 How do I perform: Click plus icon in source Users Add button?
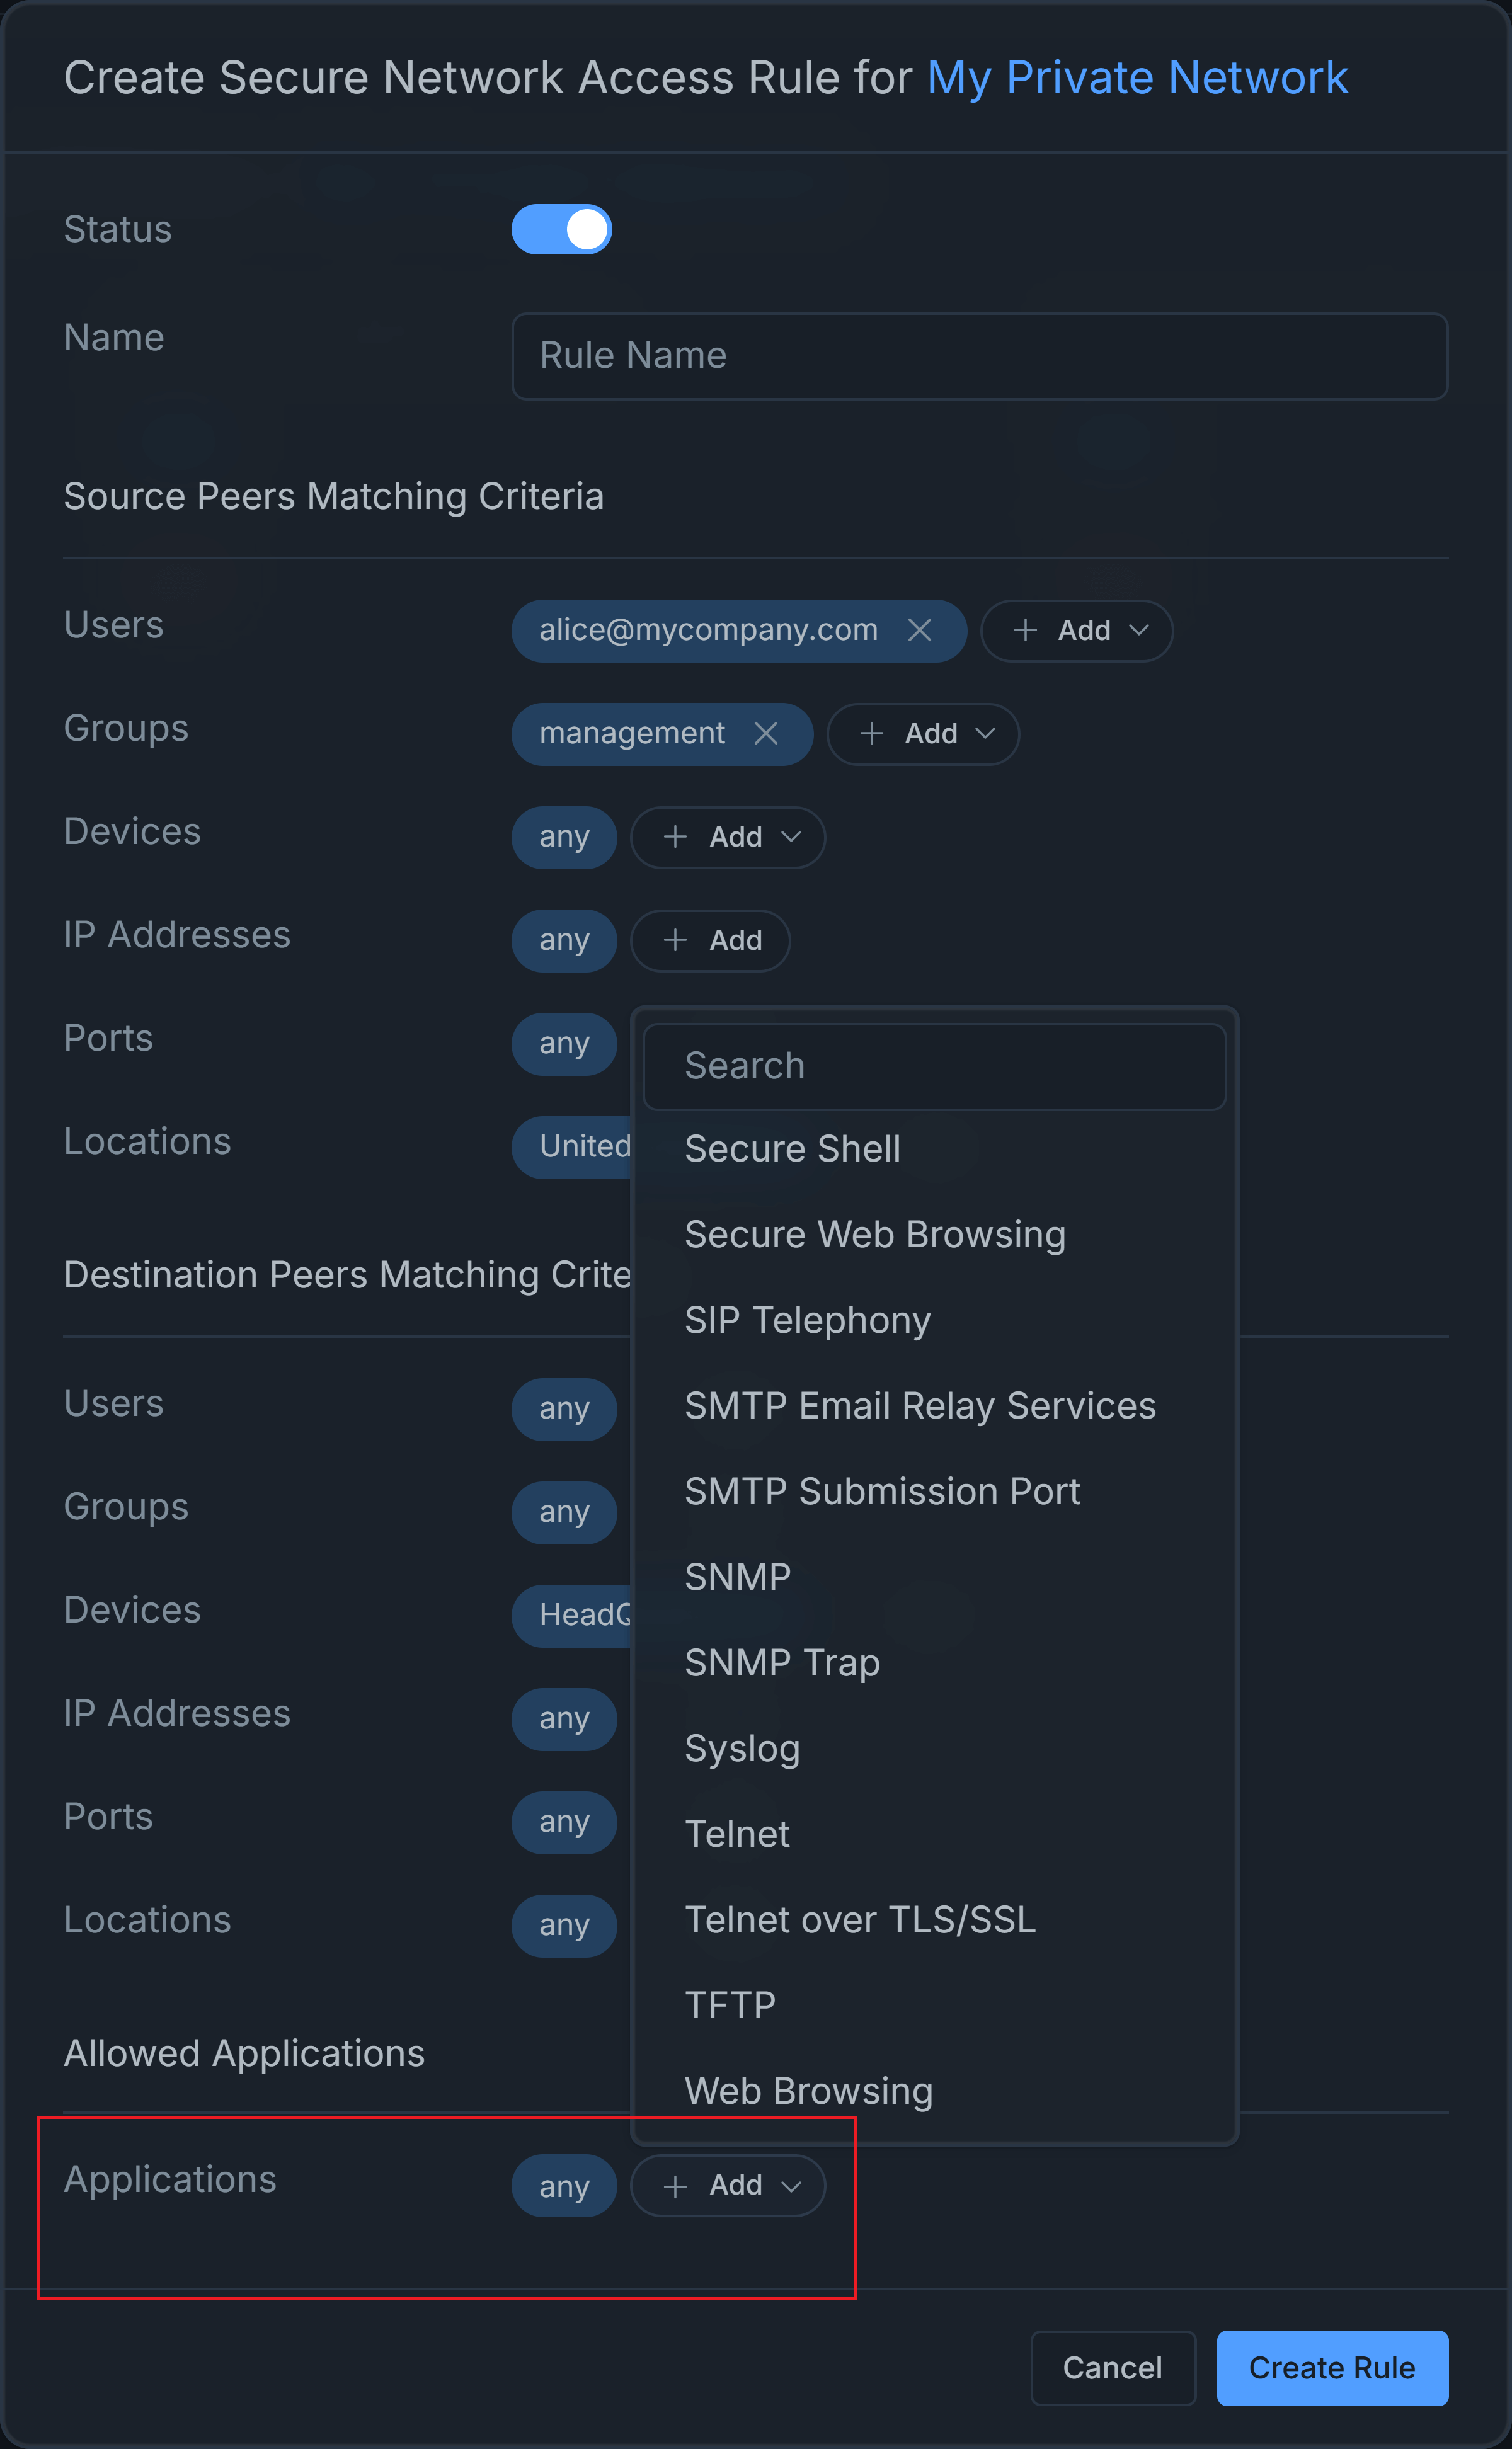(x=1025, y=631)
